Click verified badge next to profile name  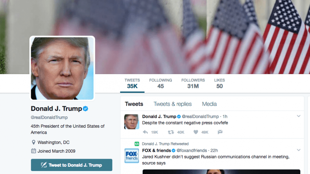point(86,109)
